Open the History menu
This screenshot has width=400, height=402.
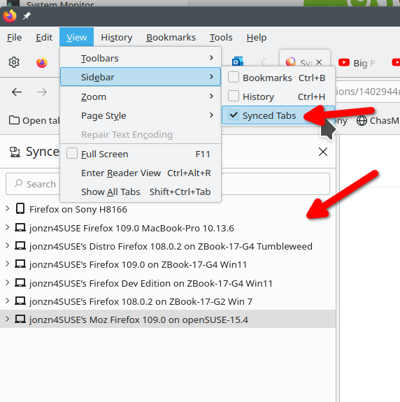(x=117, y=38)
